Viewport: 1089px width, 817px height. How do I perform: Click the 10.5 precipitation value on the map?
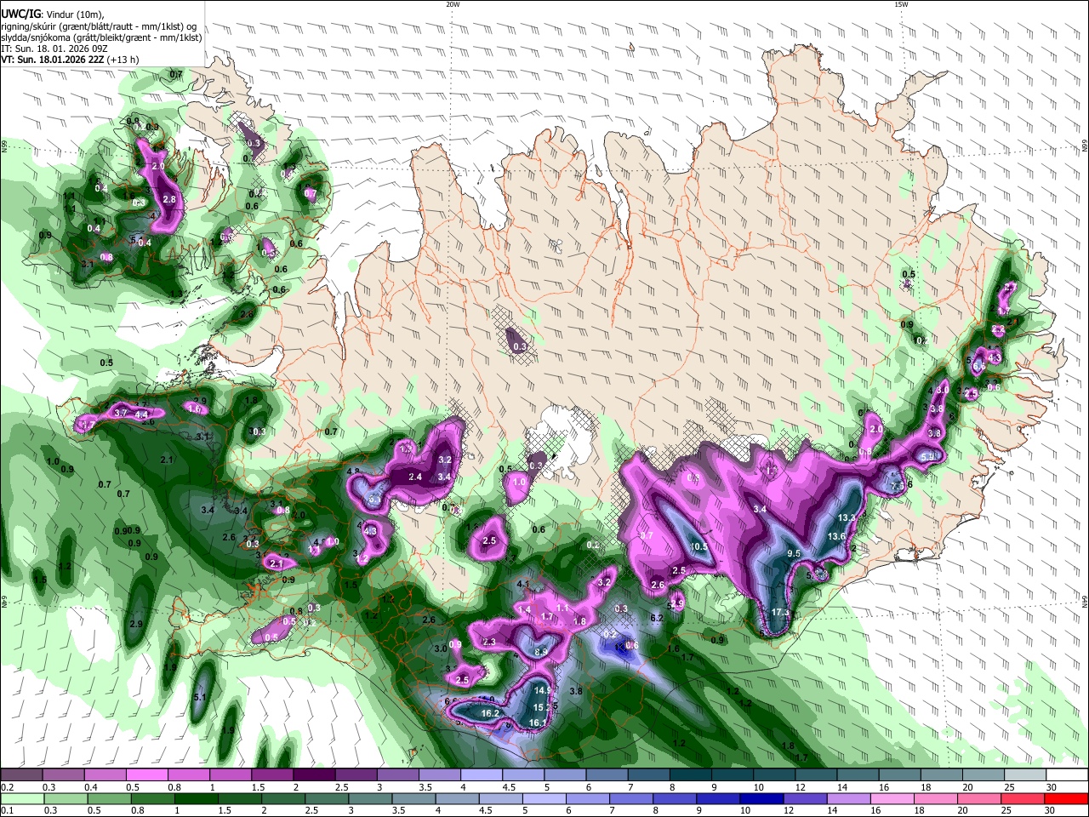click(x=698, y=546)
